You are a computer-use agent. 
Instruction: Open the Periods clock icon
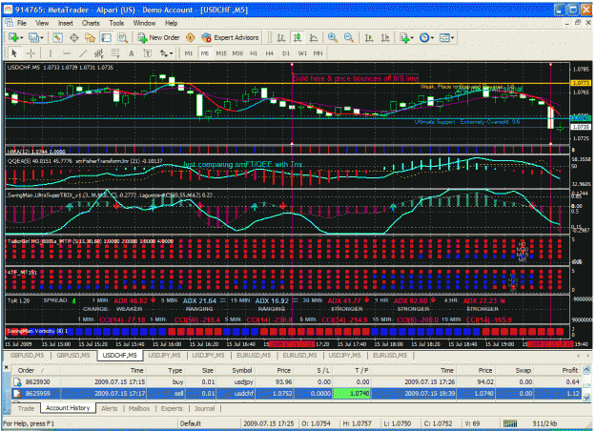tap(424, 37)
